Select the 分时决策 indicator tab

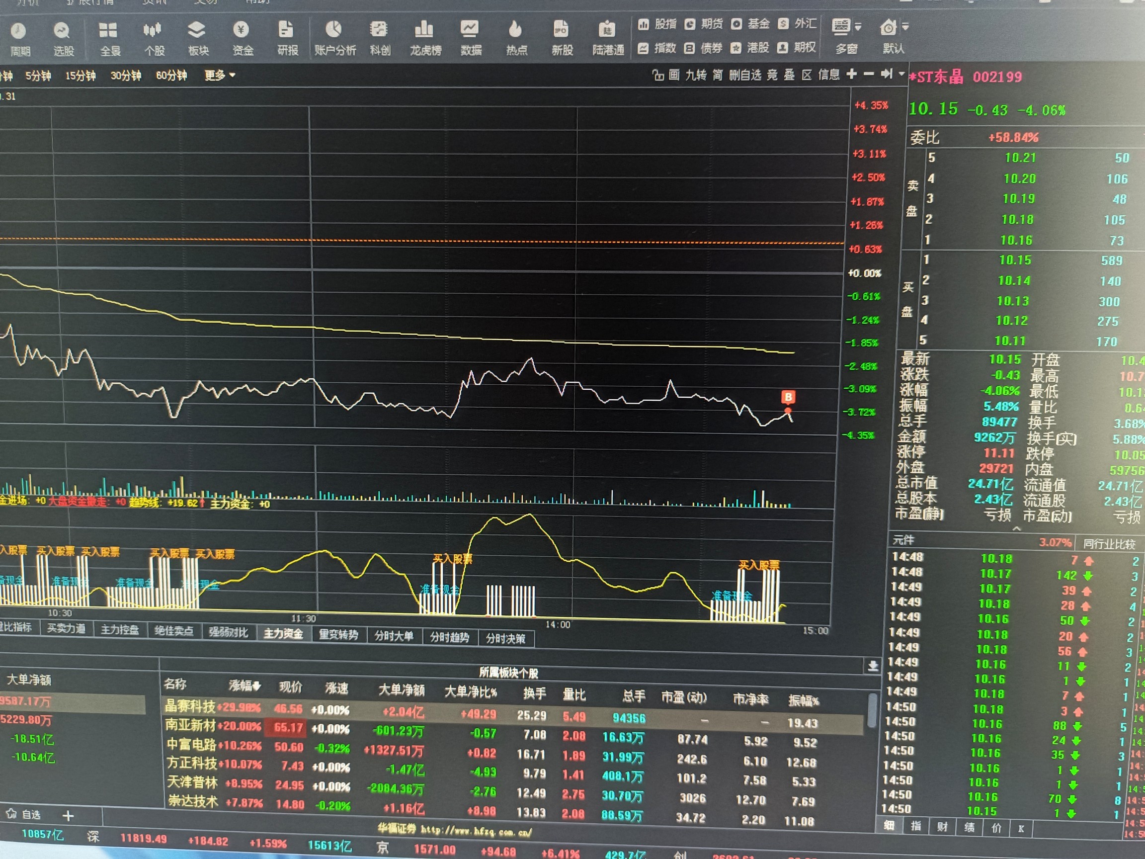[506, 639]
